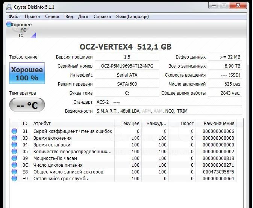Click status orb for attribute 01 row
Screen dimensions: 253x208
14,131
